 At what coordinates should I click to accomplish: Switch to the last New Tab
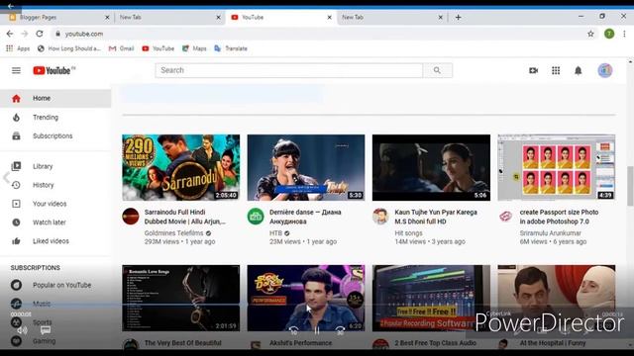click(x=391, y=18)
